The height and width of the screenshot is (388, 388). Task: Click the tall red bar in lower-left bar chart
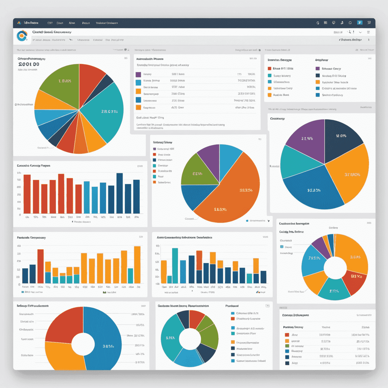tap(40, 266)
